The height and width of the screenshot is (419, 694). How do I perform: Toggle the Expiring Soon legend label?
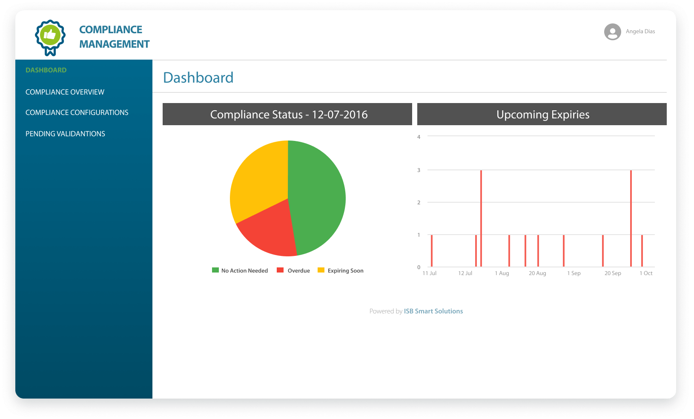pos(345,271)
